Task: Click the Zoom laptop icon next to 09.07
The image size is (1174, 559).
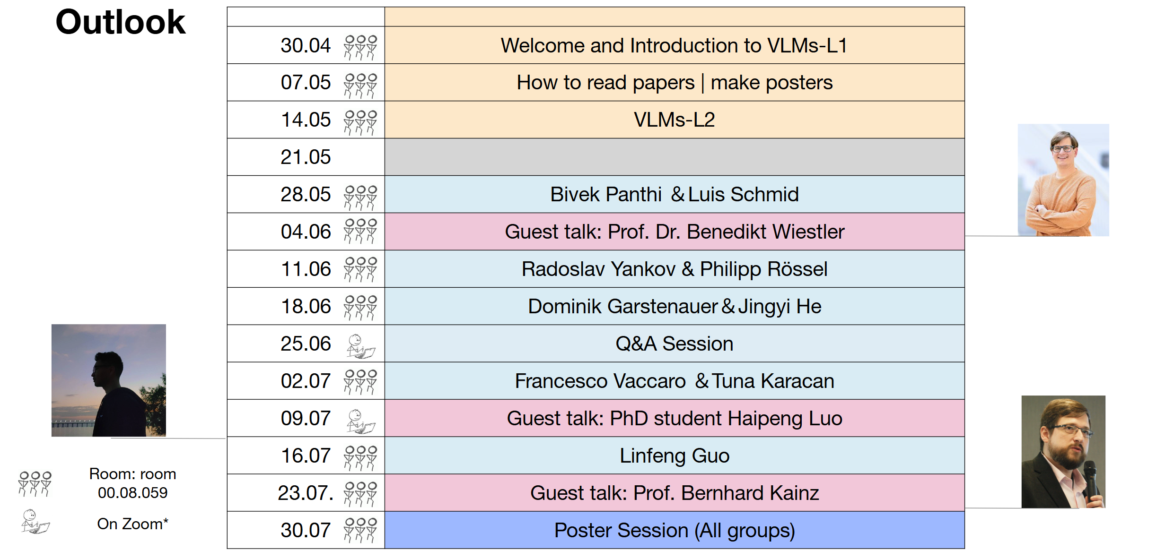Action: point(360,421)
